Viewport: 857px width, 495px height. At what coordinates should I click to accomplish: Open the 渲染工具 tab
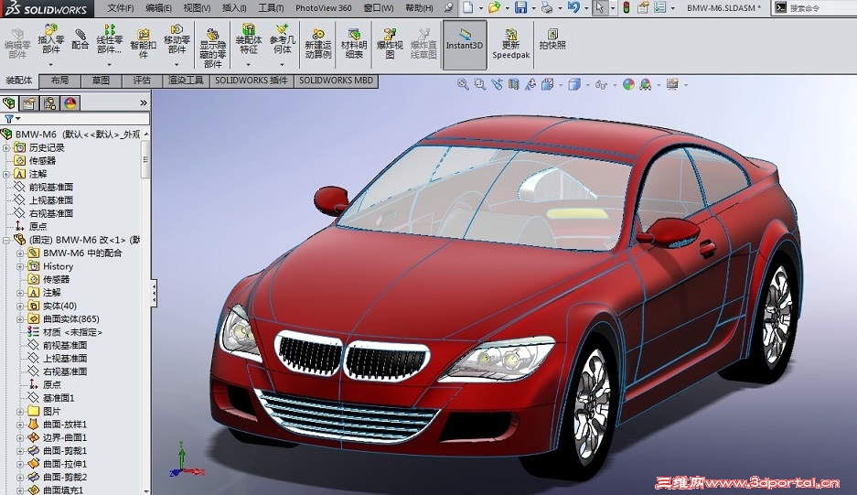point(186,81)
